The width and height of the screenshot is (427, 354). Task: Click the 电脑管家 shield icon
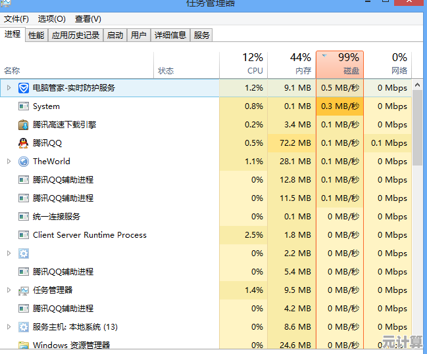(x=24, y=88)
